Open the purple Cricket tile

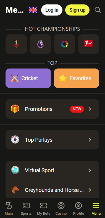[x=28, y=78]
